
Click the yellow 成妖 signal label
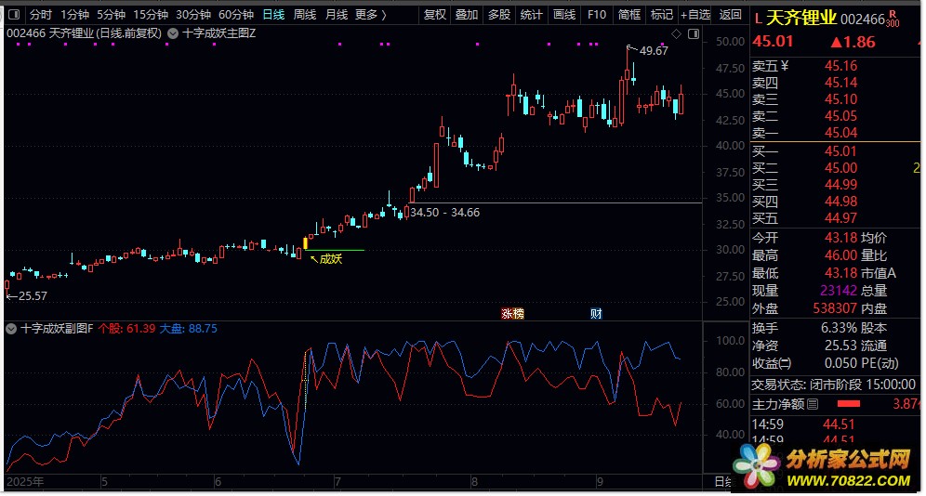click(x=330, y=258)
